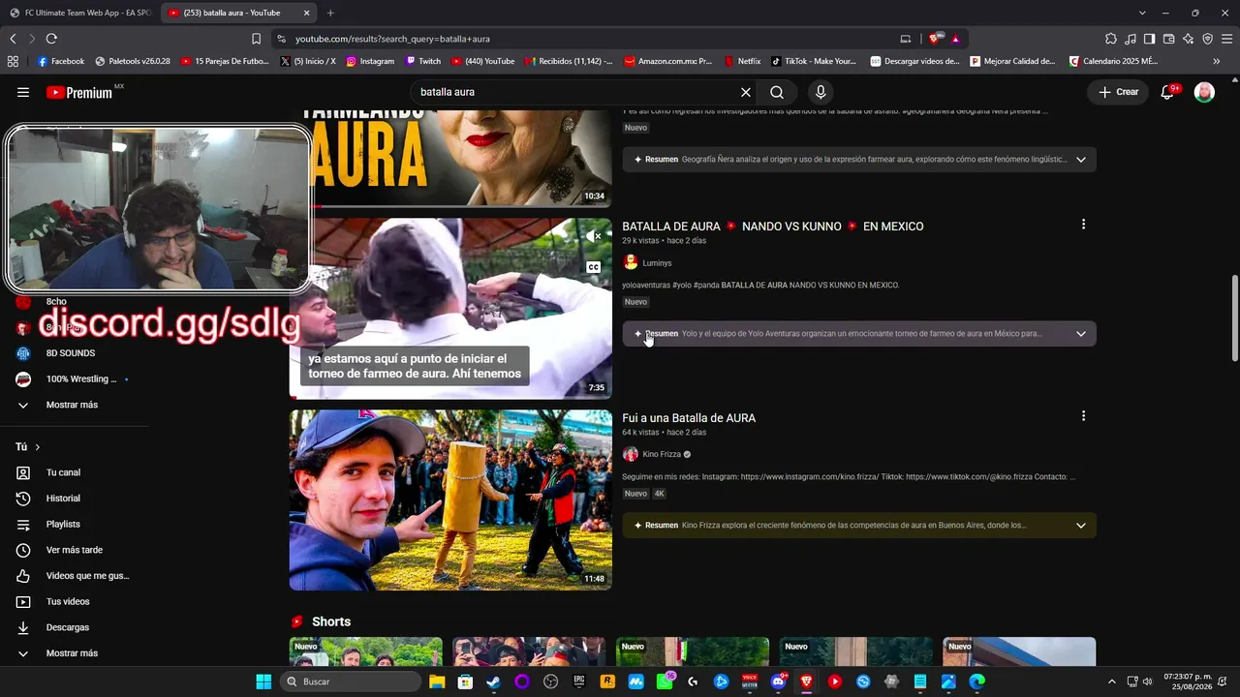1240x697 pixels.
Task: Switch to the FC Ultimate Team Web App tab
Action: pos(79,13)
